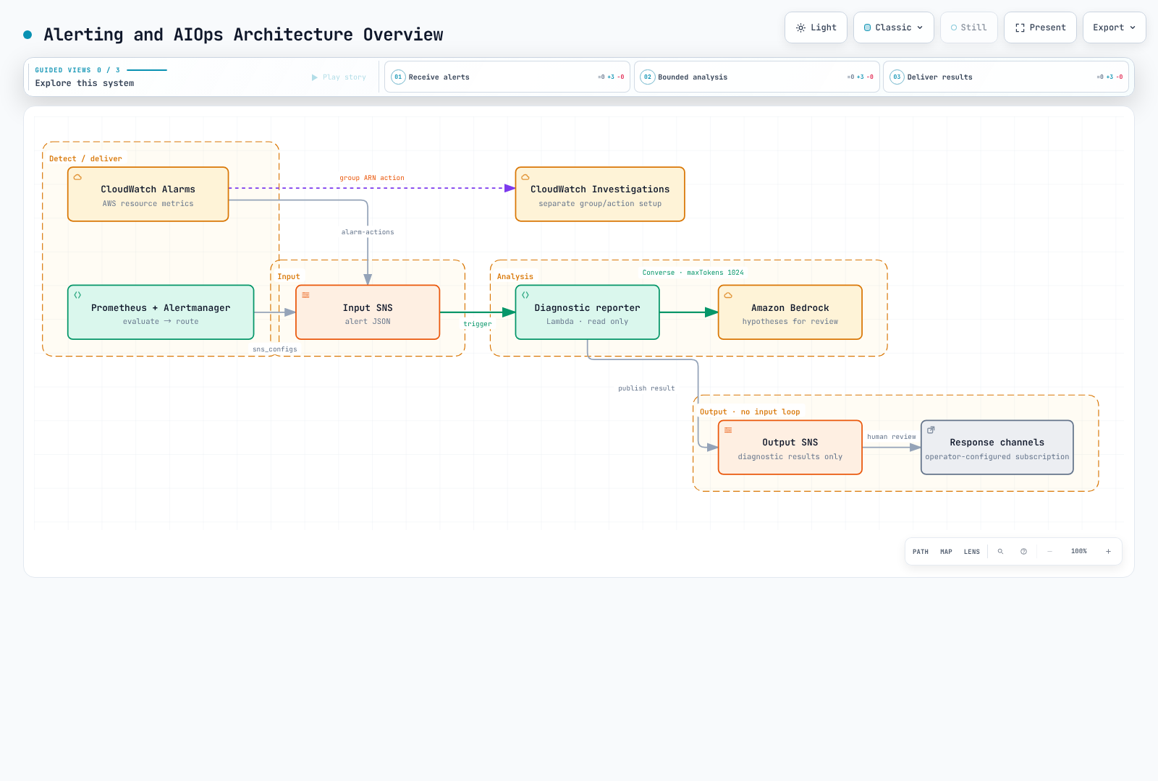The height and width of the screenshot is (781, 1158).
Task: Select Input SNS node title
Action: pos(368,308)
